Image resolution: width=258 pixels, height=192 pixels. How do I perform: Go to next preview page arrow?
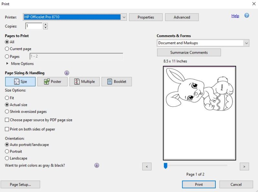244,166
